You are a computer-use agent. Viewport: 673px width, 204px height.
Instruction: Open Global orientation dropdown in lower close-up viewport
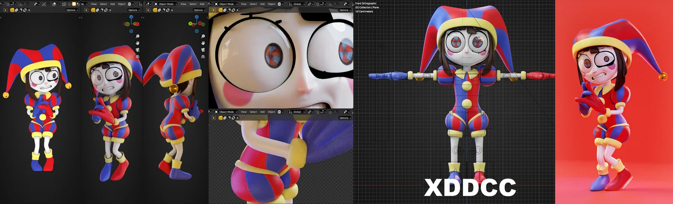pos(297,112)
